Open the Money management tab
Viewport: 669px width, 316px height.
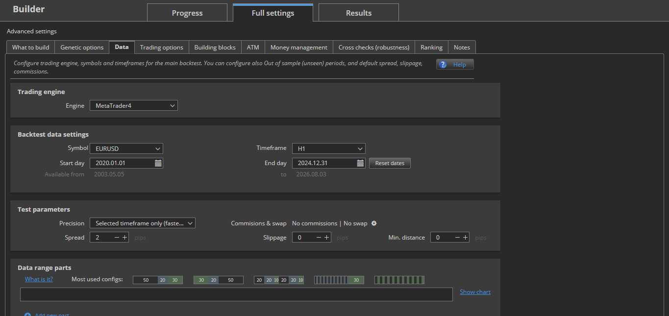299,48
